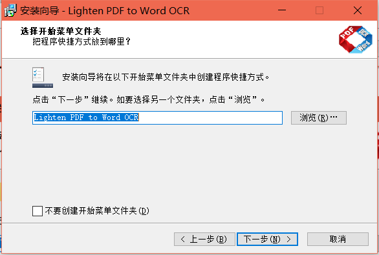Screen dimensions: 379x255
Task: Enable 不要创建开始菜单文件夹 checkbox
Action: 38,211
